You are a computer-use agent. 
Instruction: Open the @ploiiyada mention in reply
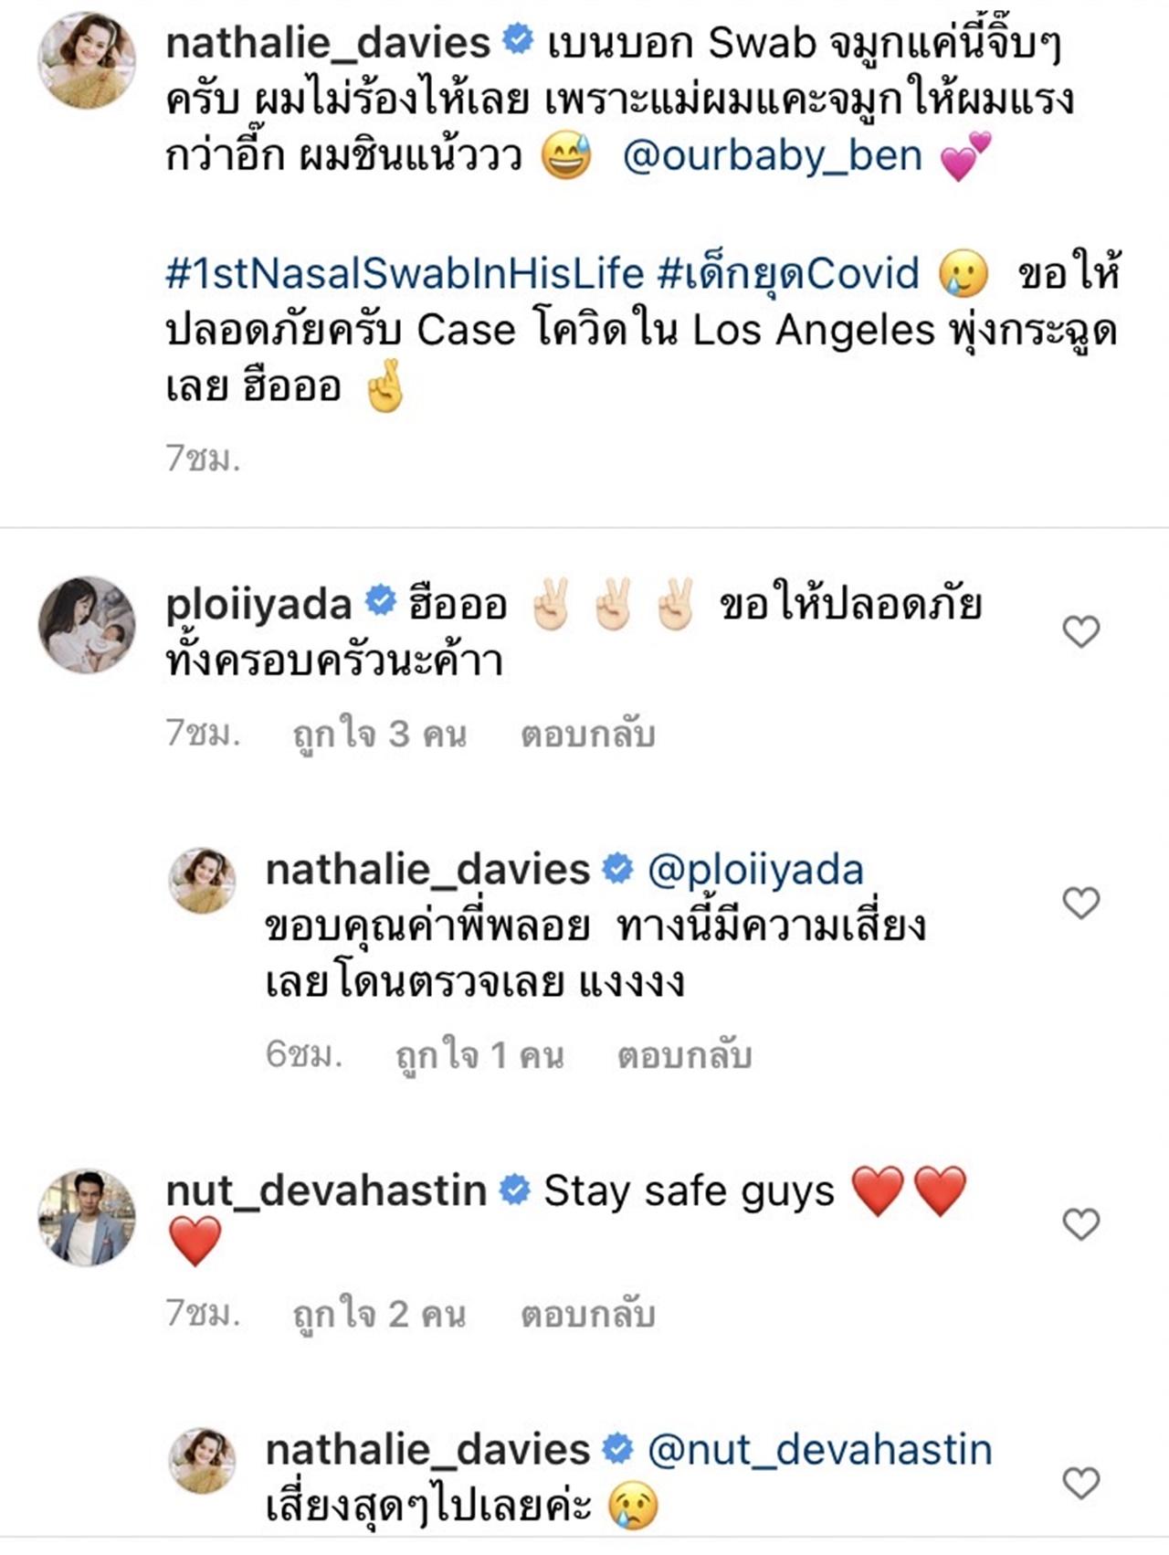click(x=755, y=870)
